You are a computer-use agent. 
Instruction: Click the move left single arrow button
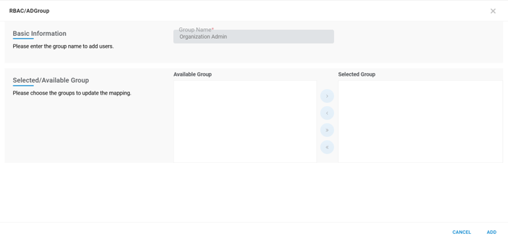[x=327, y=113]
